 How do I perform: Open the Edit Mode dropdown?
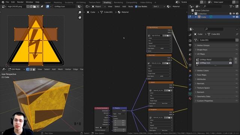[x=16, y=69]
